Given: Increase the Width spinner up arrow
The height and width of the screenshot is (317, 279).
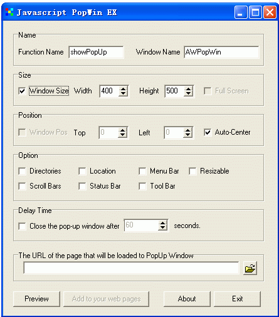Looking at the screenshot, I should coord(123,89).
